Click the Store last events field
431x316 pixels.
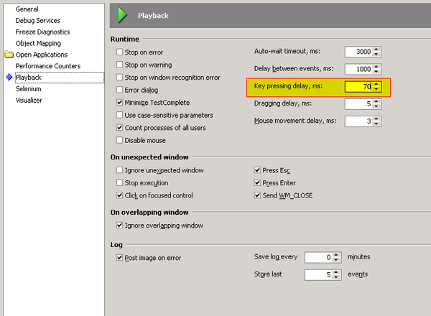tap(317, 274)
